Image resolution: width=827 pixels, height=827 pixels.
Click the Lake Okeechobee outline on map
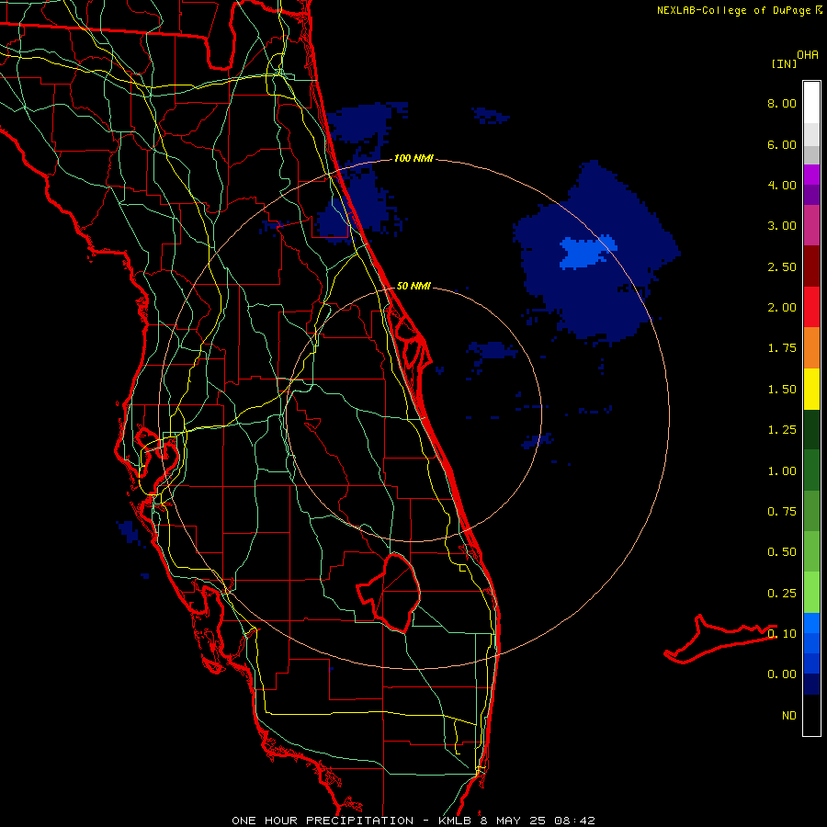(x=389, y=593)
